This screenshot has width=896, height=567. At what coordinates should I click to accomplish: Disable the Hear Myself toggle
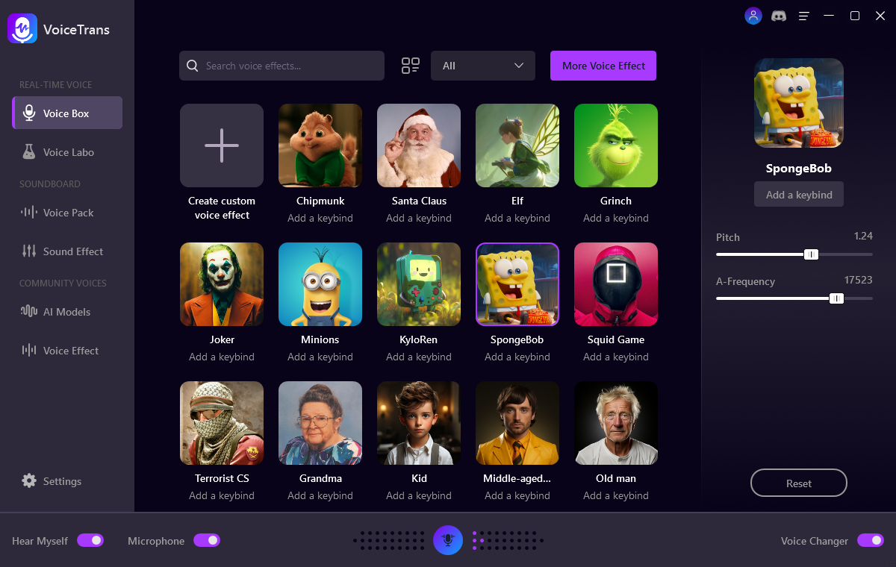click(90, 540)
